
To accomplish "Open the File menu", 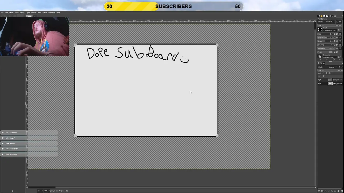I will coord(2,13).
